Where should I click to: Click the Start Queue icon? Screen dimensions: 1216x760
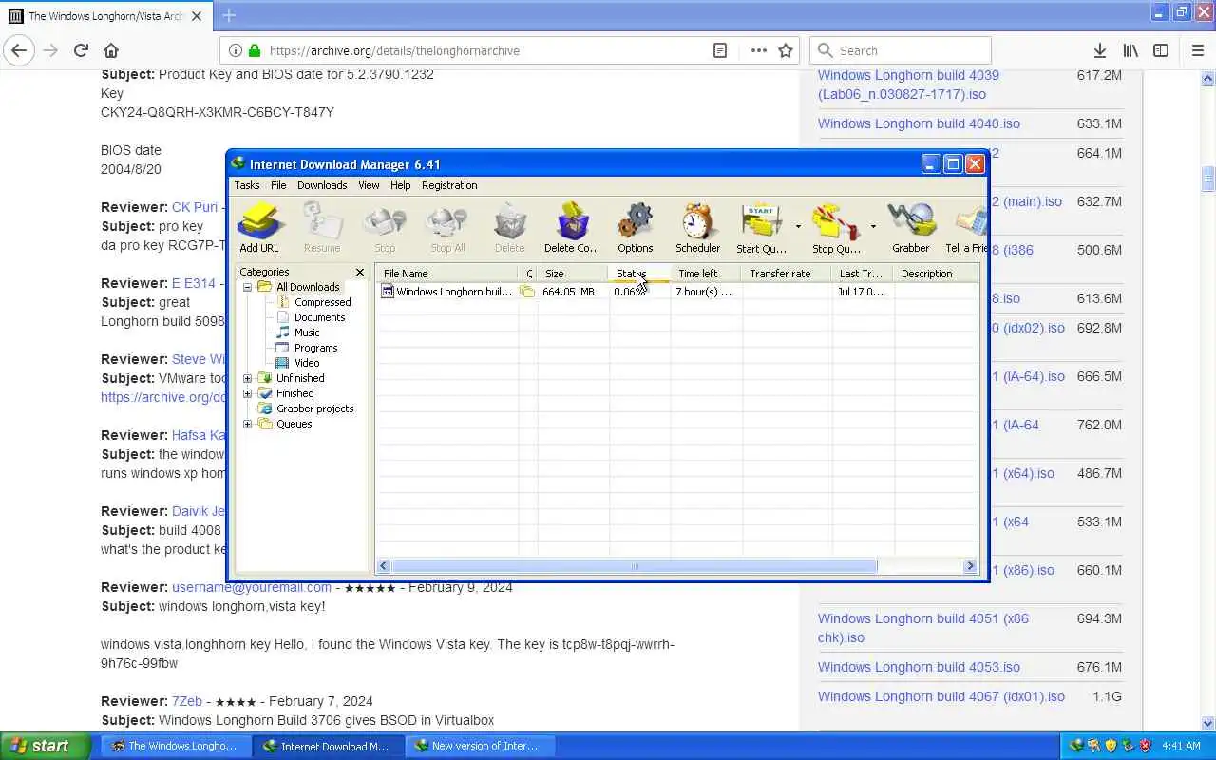click(762, 228)
